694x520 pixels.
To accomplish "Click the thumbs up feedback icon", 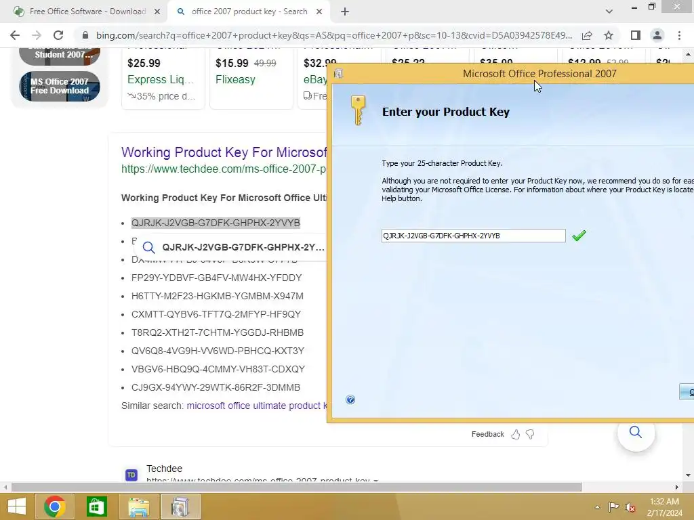I will coord(516,435).
